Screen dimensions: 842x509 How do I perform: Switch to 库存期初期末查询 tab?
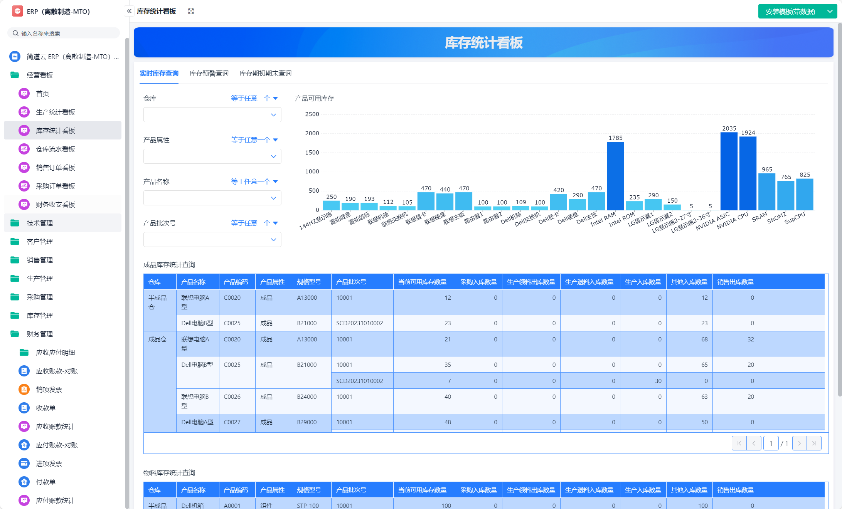coord(265,73)
